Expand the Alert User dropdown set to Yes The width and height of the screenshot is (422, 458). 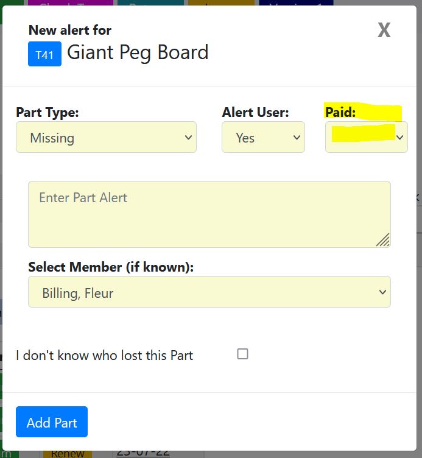(263, 137)
